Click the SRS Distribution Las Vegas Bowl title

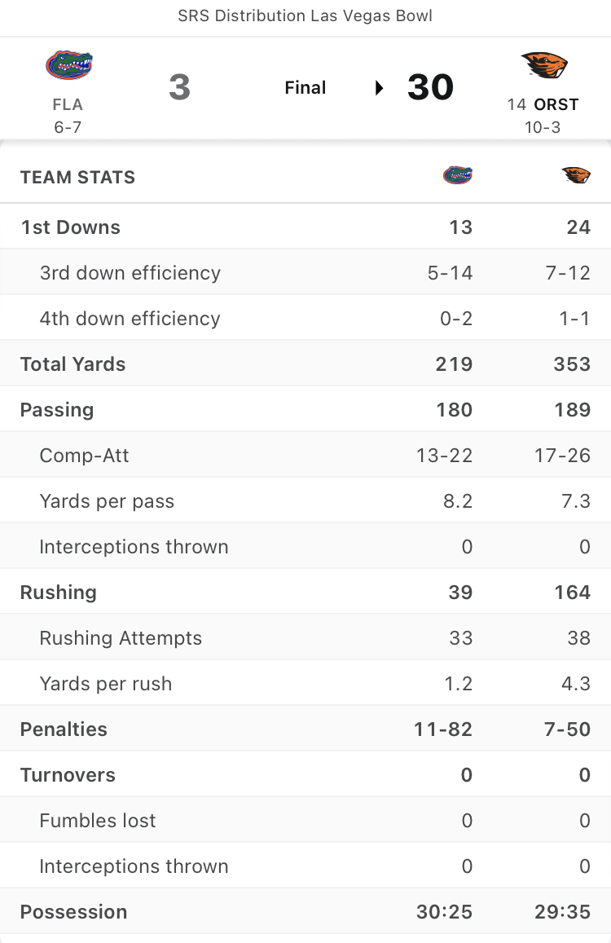(305, 15)
